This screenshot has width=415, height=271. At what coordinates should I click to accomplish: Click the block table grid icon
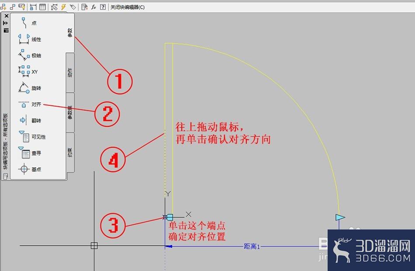42,7
